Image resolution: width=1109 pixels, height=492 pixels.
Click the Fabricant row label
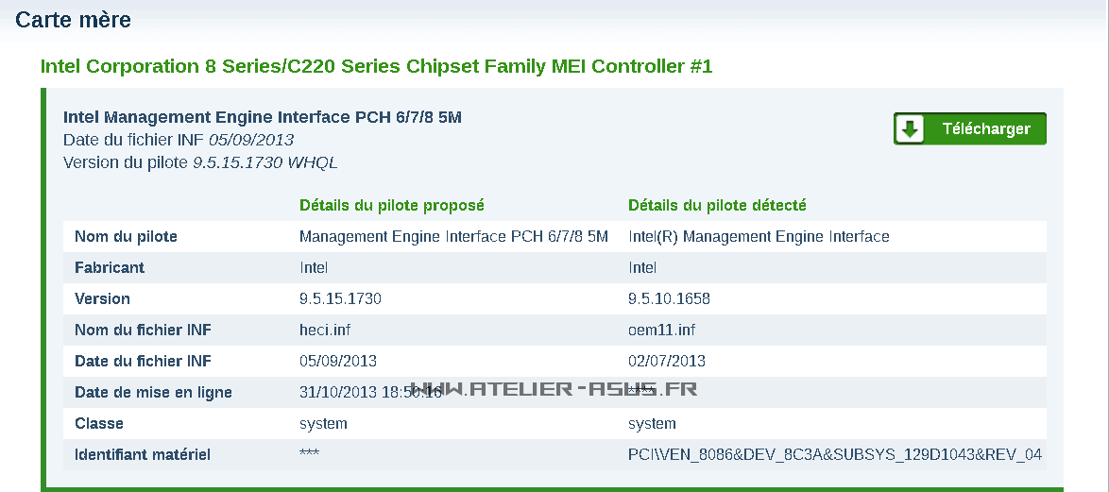coord(110,267)
